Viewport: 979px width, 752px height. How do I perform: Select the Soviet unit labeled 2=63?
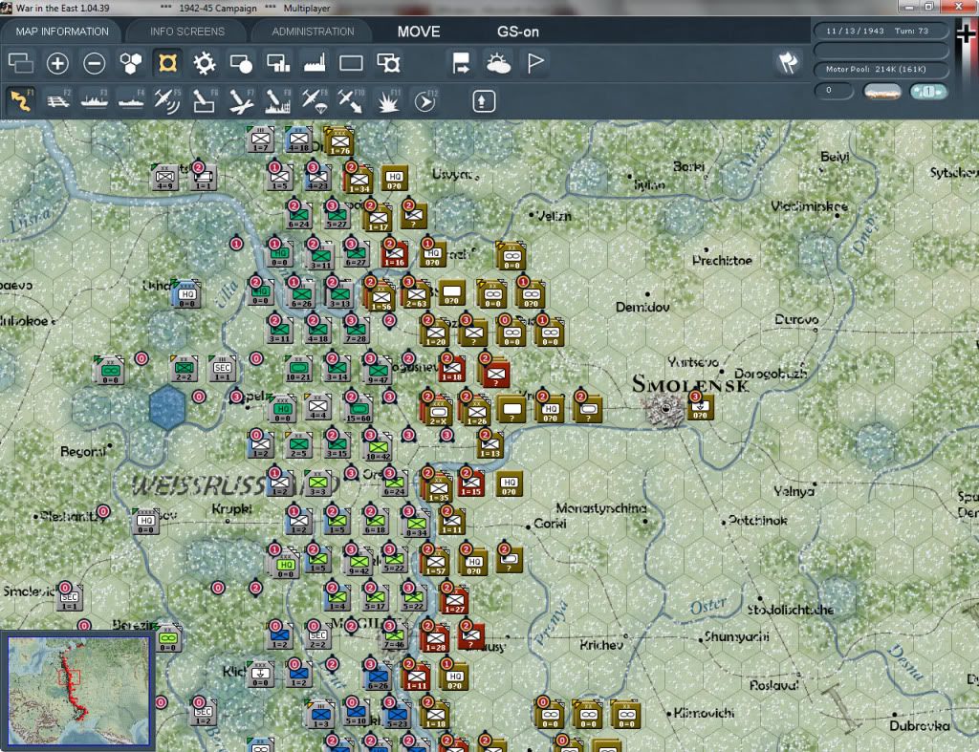[416, 294]
